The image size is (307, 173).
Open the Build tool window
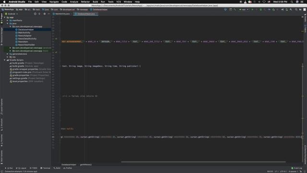[x=57, y=168]
